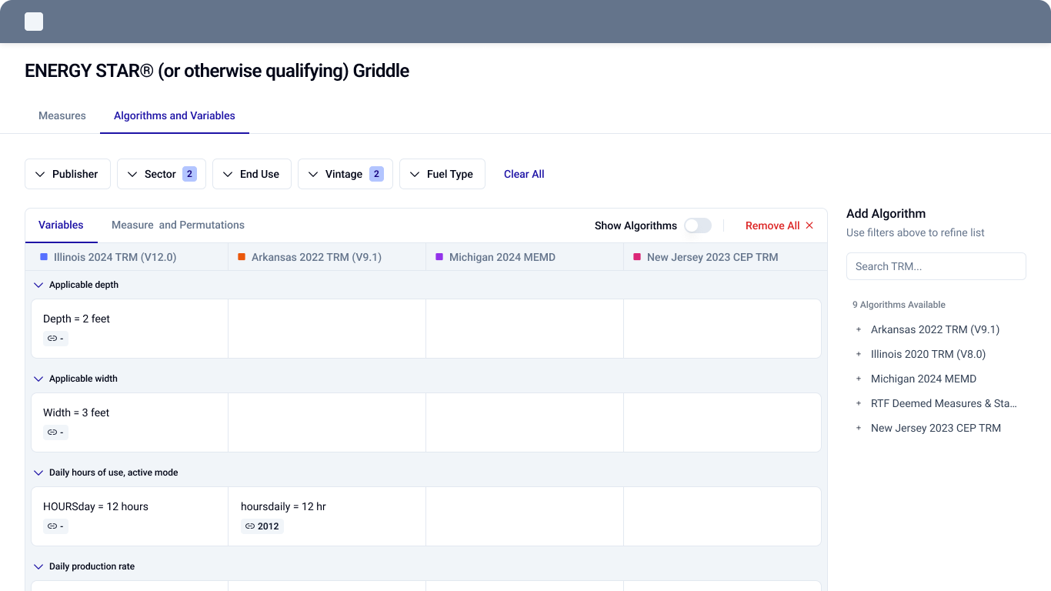
Task: Open the link badge under Width = 3 feet
Action: point(55,432)
